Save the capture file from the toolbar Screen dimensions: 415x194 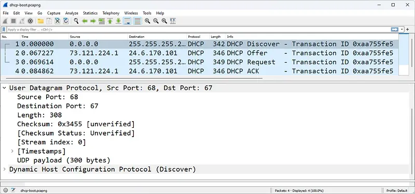(49, 21)
